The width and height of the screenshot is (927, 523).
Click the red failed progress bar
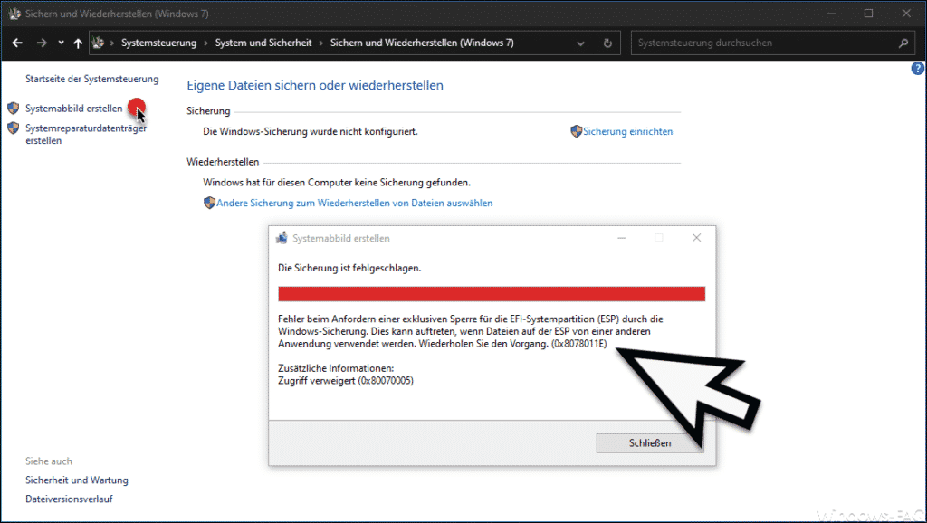[492, 294]
